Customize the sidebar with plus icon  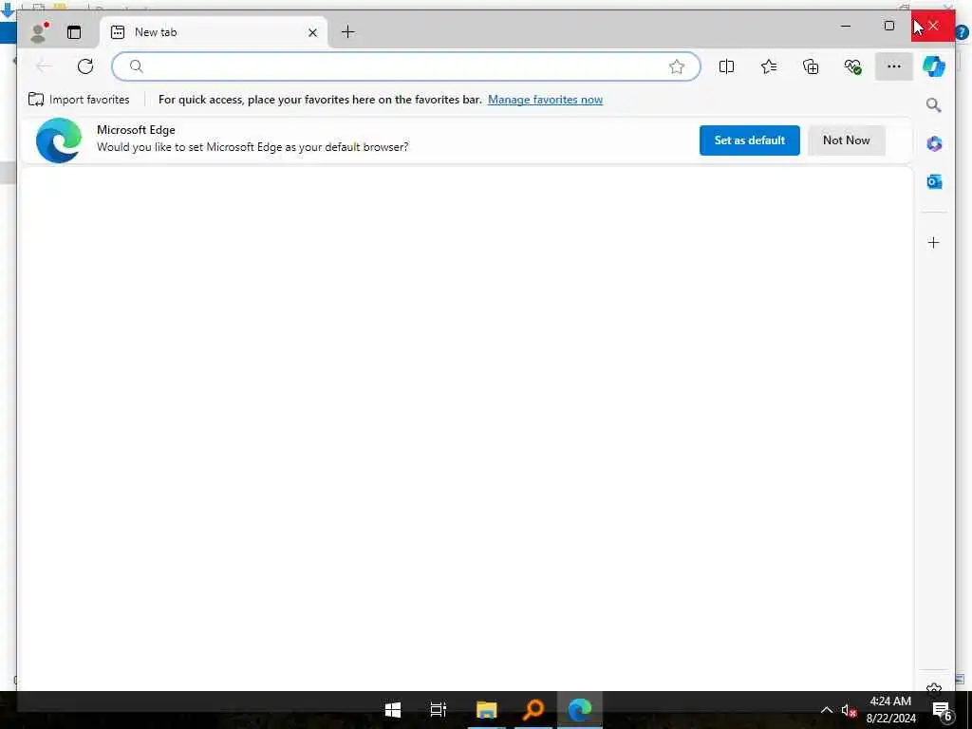coord(934,242)
